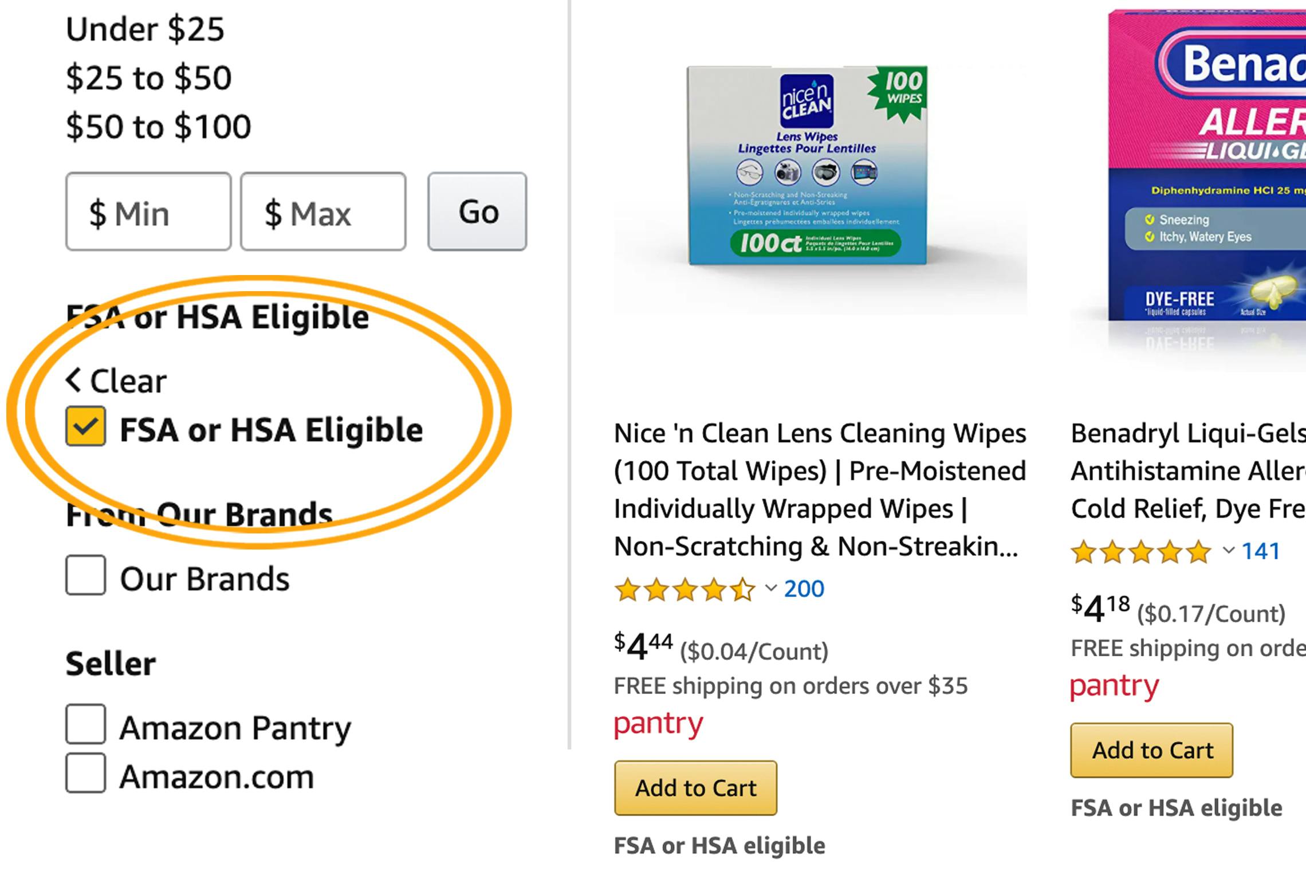Enable the Amazon Pantry seller checkbox
Image resolution: width=1306 pixels, height=871 pixels.
85,724
